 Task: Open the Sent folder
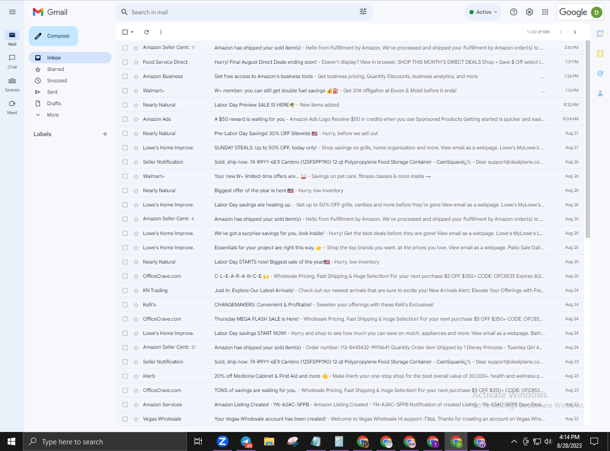(x=70, y=92)
